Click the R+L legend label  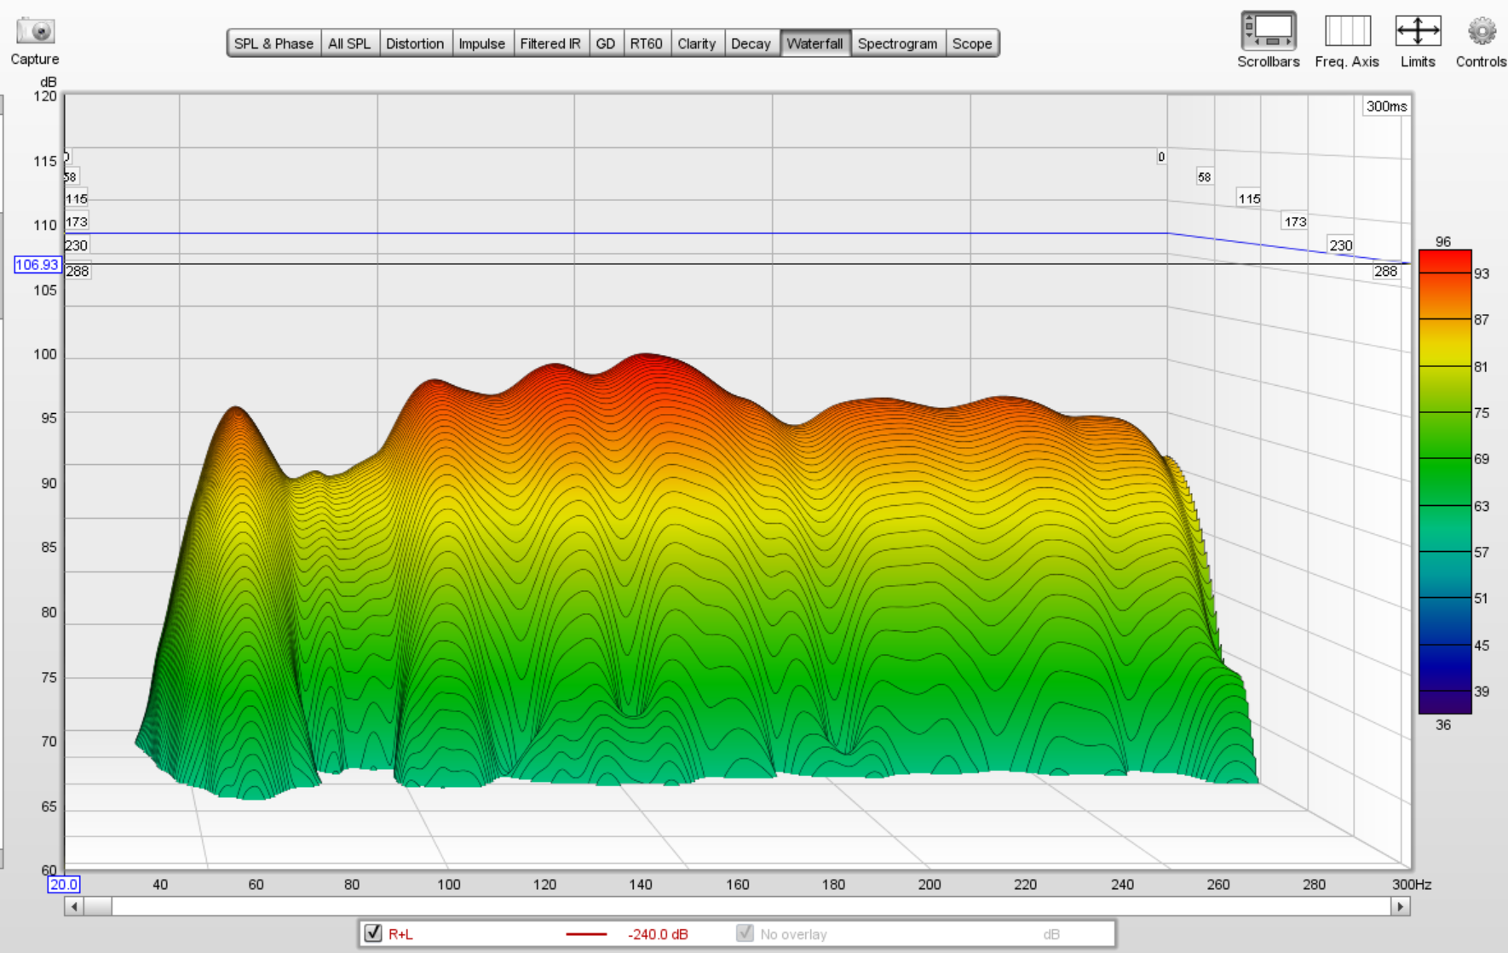click(x=400, y=934)
